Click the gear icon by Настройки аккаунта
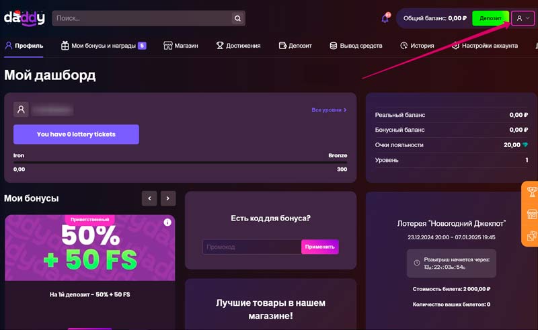This screenshot has height=330, width=538. click(456, 45)
